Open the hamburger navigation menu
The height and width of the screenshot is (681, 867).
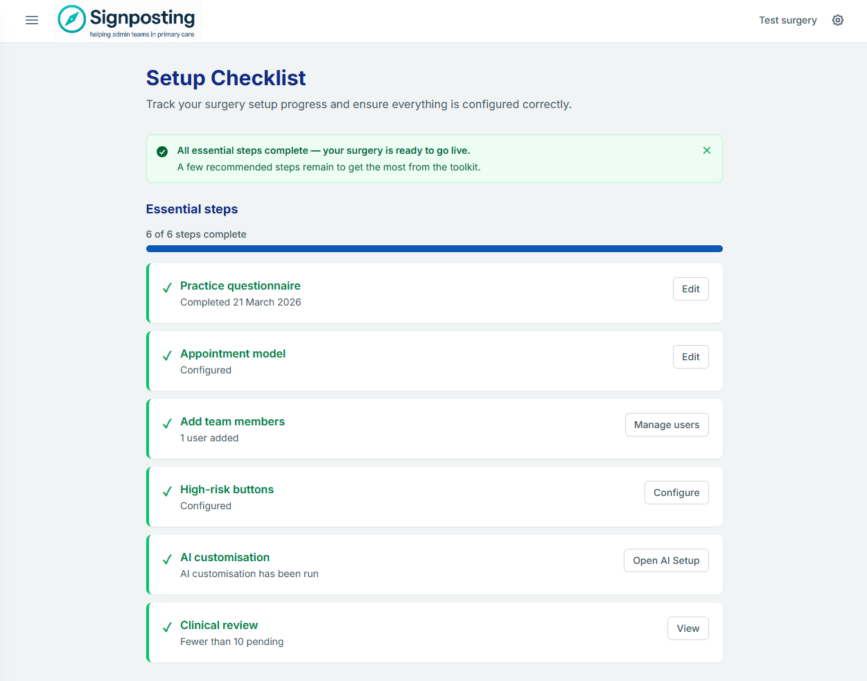click(x=32, y=20)
